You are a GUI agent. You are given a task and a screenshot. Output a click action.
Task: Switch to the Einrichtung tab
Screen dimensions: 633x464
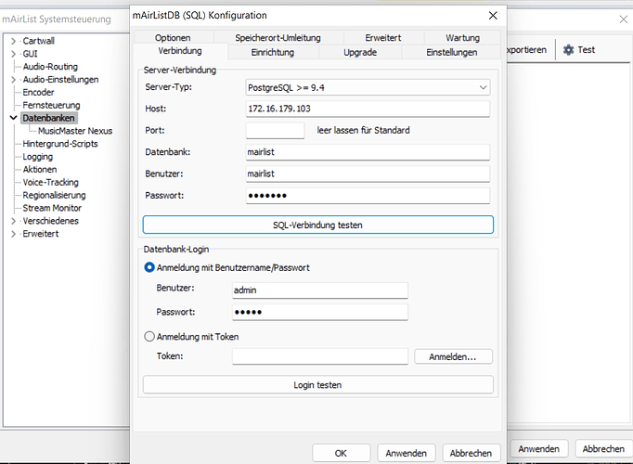273,53
